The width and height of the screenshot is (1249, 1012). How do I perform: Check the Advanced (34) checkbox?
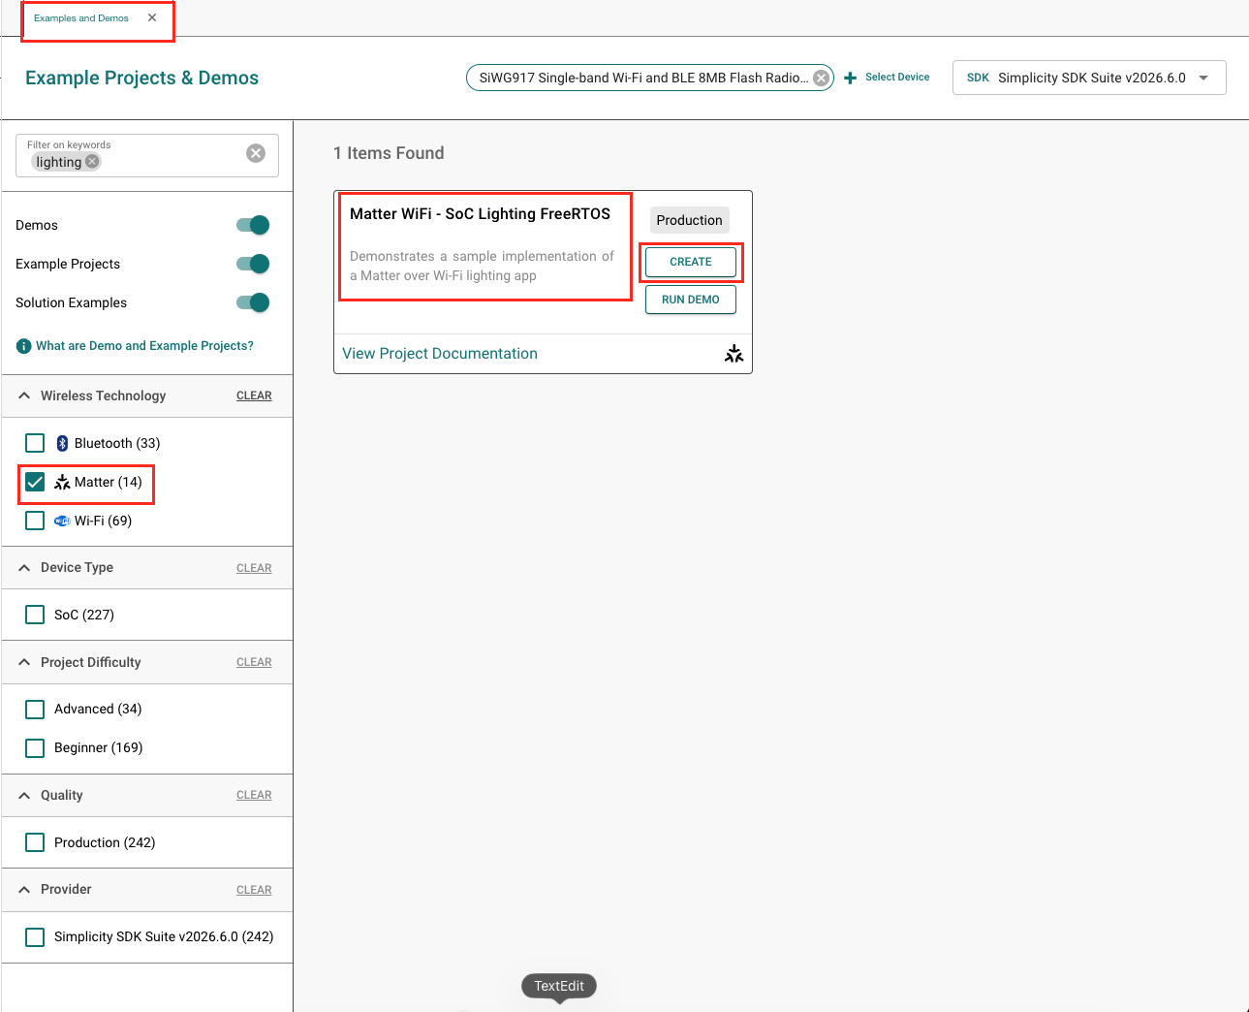tap(35, 710)
